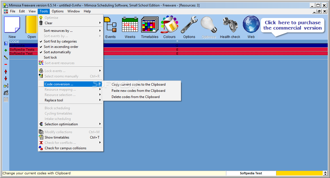Click the yellow status bar field
The width and height of the screenshot is (330, 178).
click(x=299, y=173)
